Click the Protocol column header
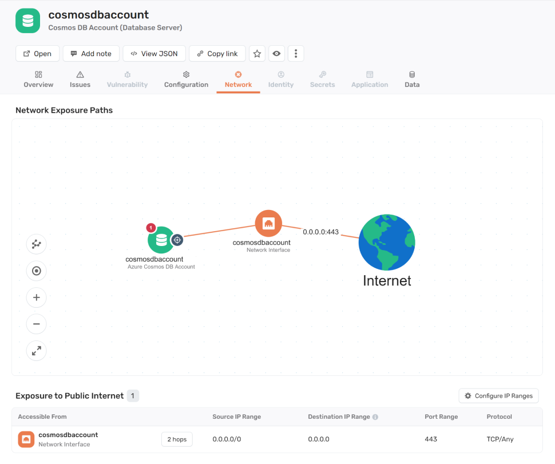555x464 pixels. tap(499, 417)
